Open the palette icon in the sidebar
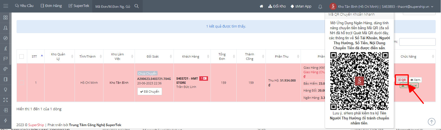441x130 pixels. (x=5, y=69)
